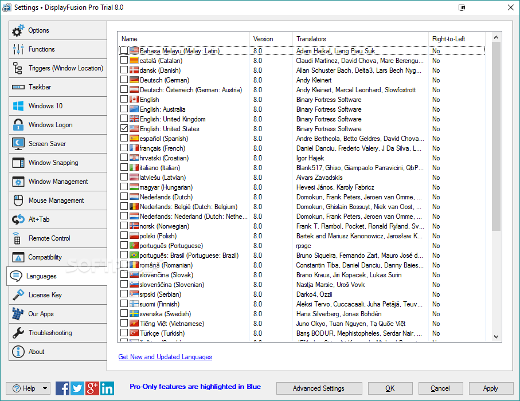The width and height of the screenshot is (520, 401).
Task: Click the language list scrollbar thumb
Action: tap(496, 136)
